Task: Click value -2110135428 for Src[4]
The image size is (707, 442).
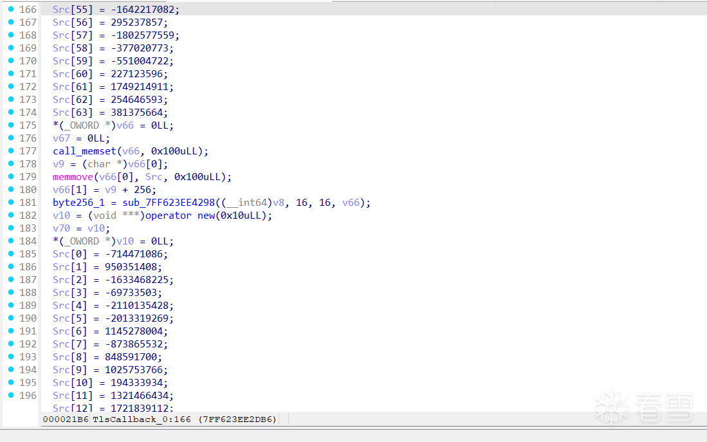Action: tap(136, 306)
